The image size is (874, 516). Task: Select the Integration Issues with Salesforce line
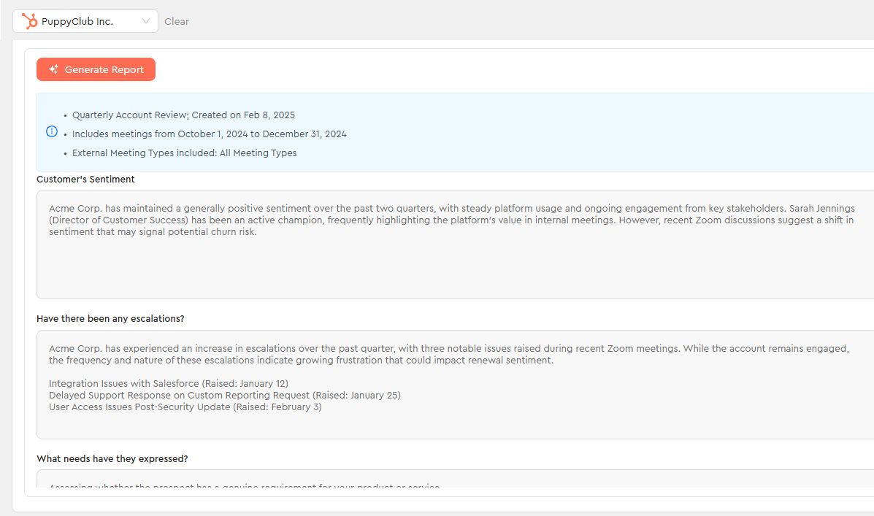(x=169, y=383)
